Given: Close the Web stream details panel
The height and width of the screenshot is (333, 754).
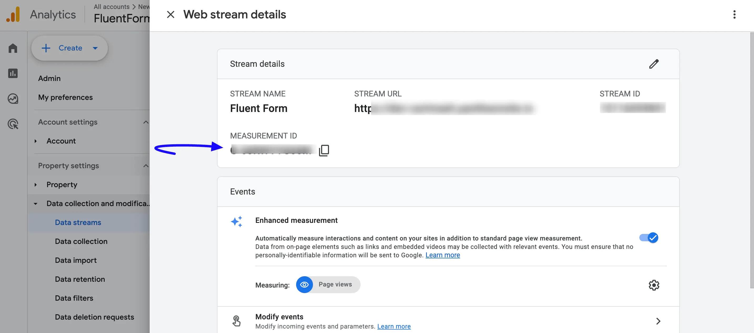Looking at the screenshot, I should [170, 14].
